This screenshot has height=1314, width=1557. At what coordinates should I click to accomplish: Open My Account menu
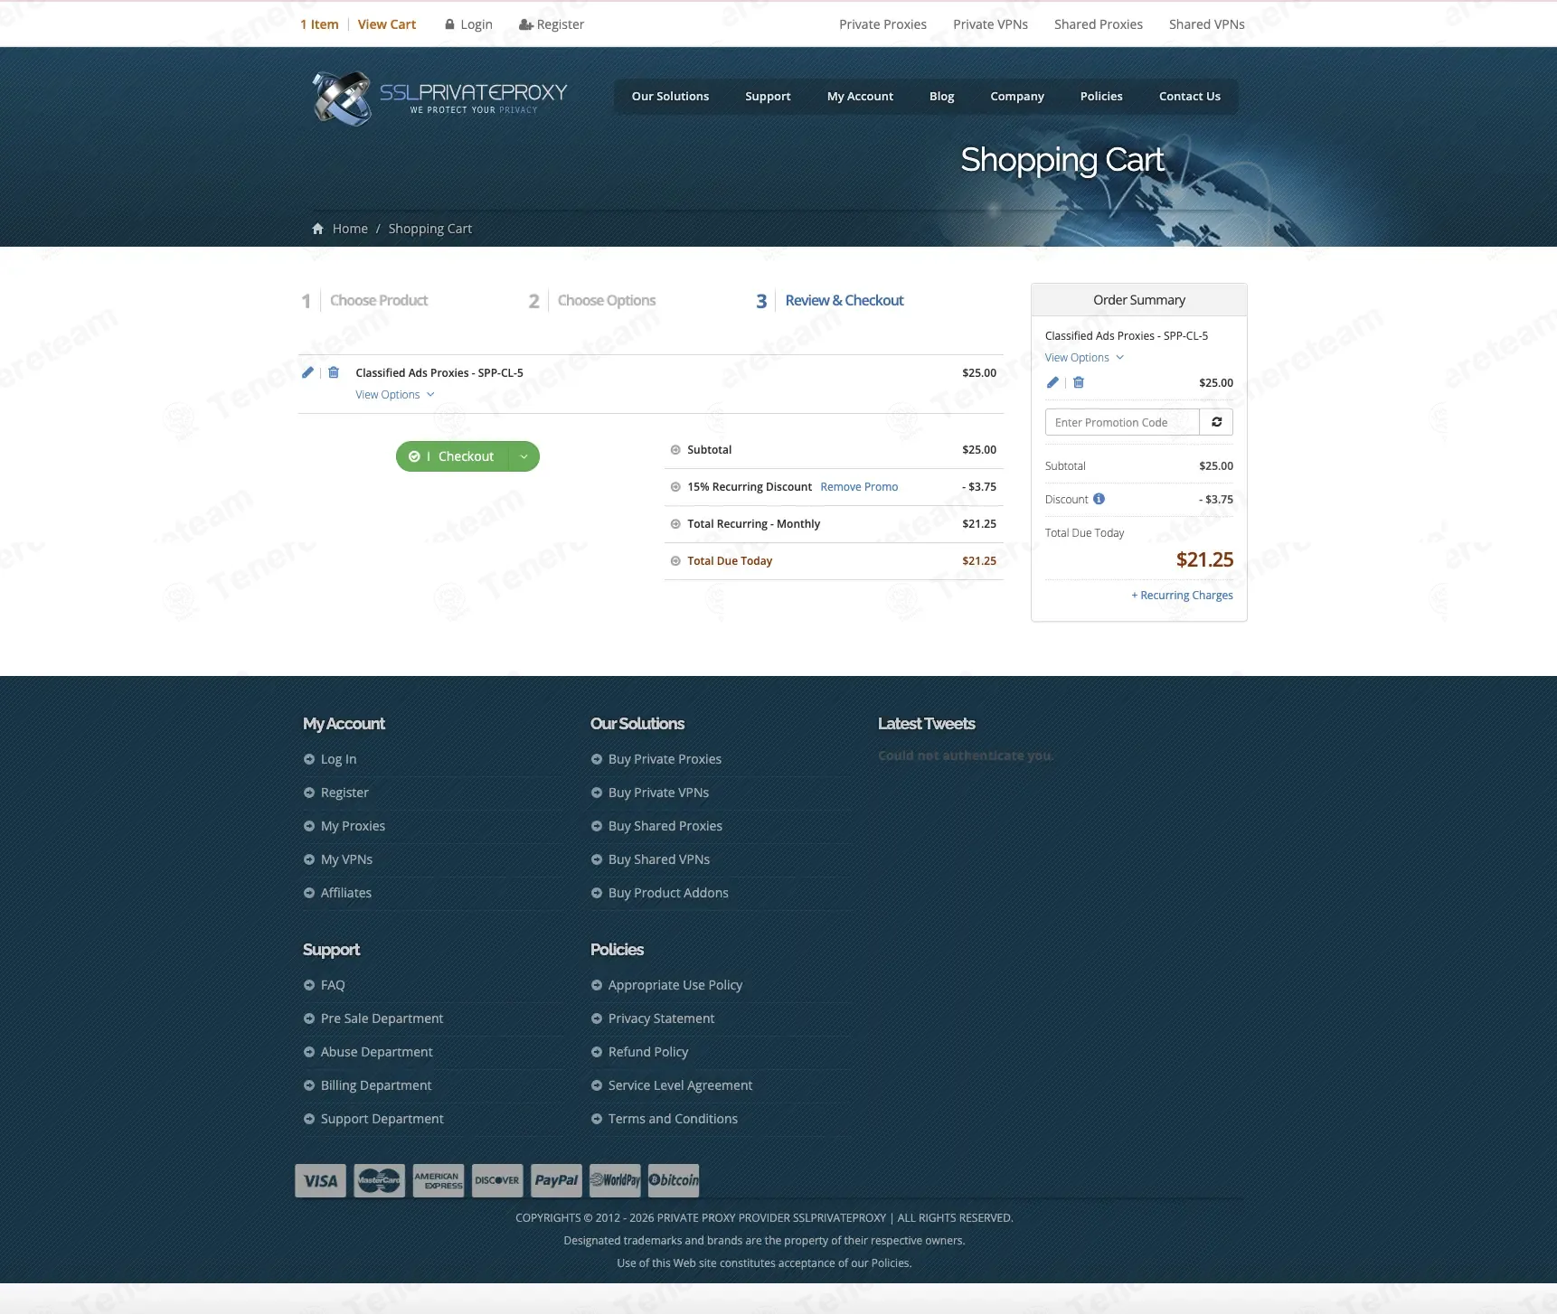(860, 97)
